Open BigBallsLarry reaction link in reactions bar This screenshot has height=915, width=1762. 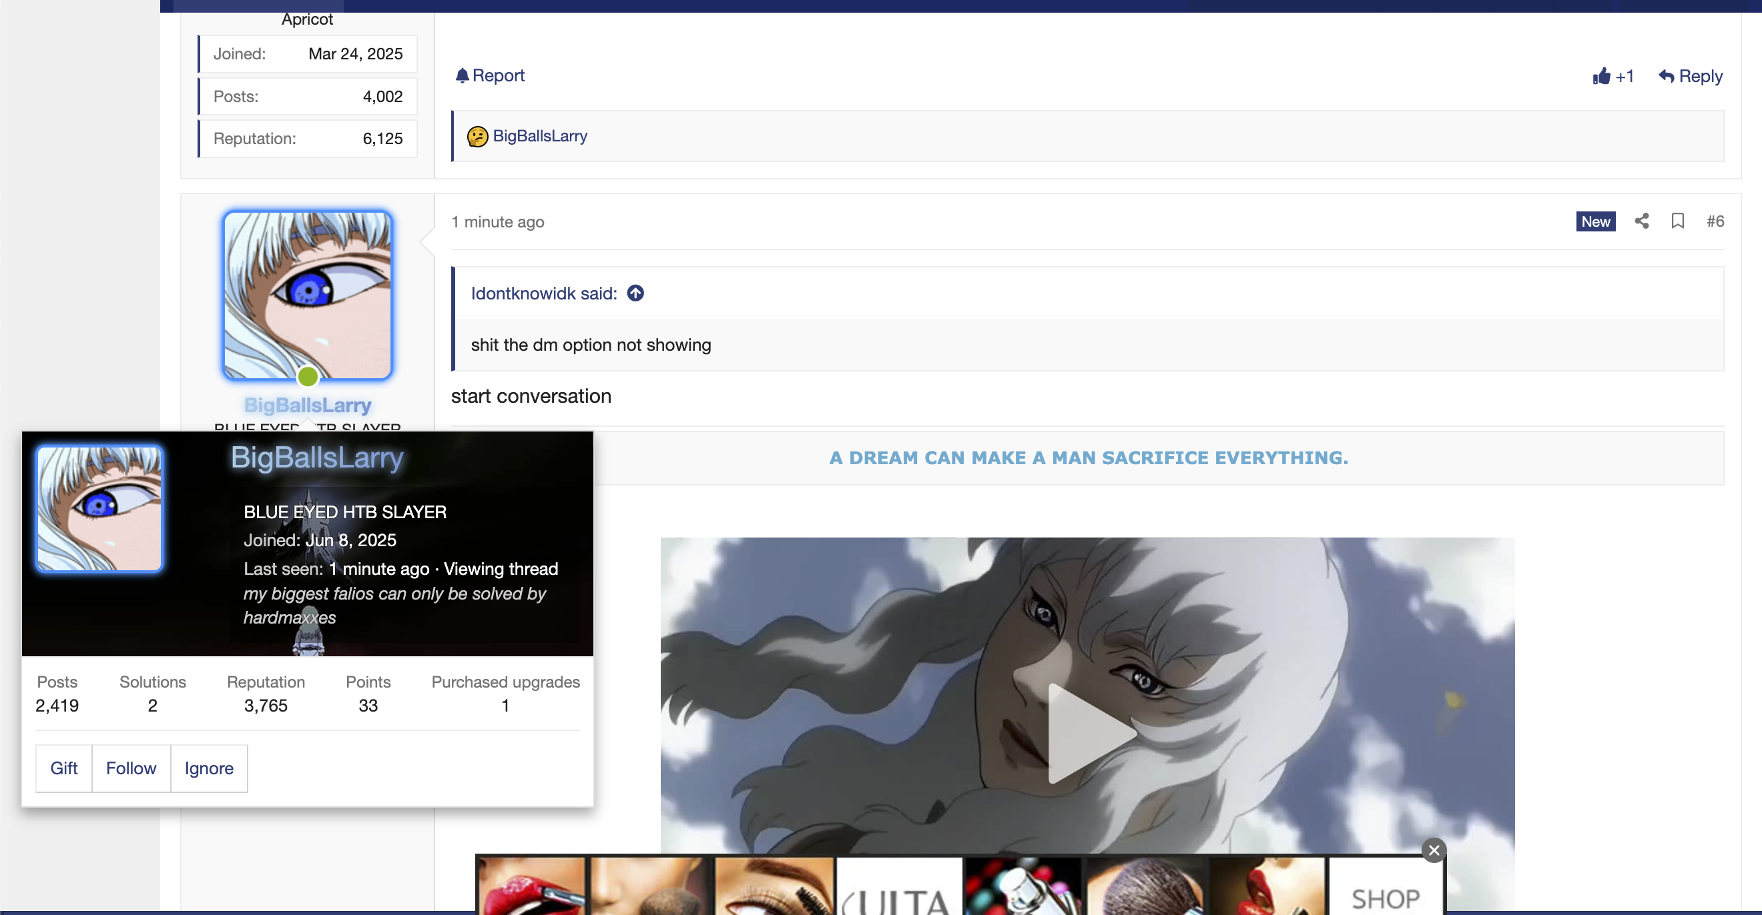click(540, 136)
